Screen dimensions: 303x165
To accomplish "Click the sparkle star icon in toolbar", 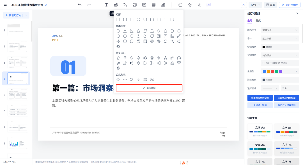I will tap(190, 5).
